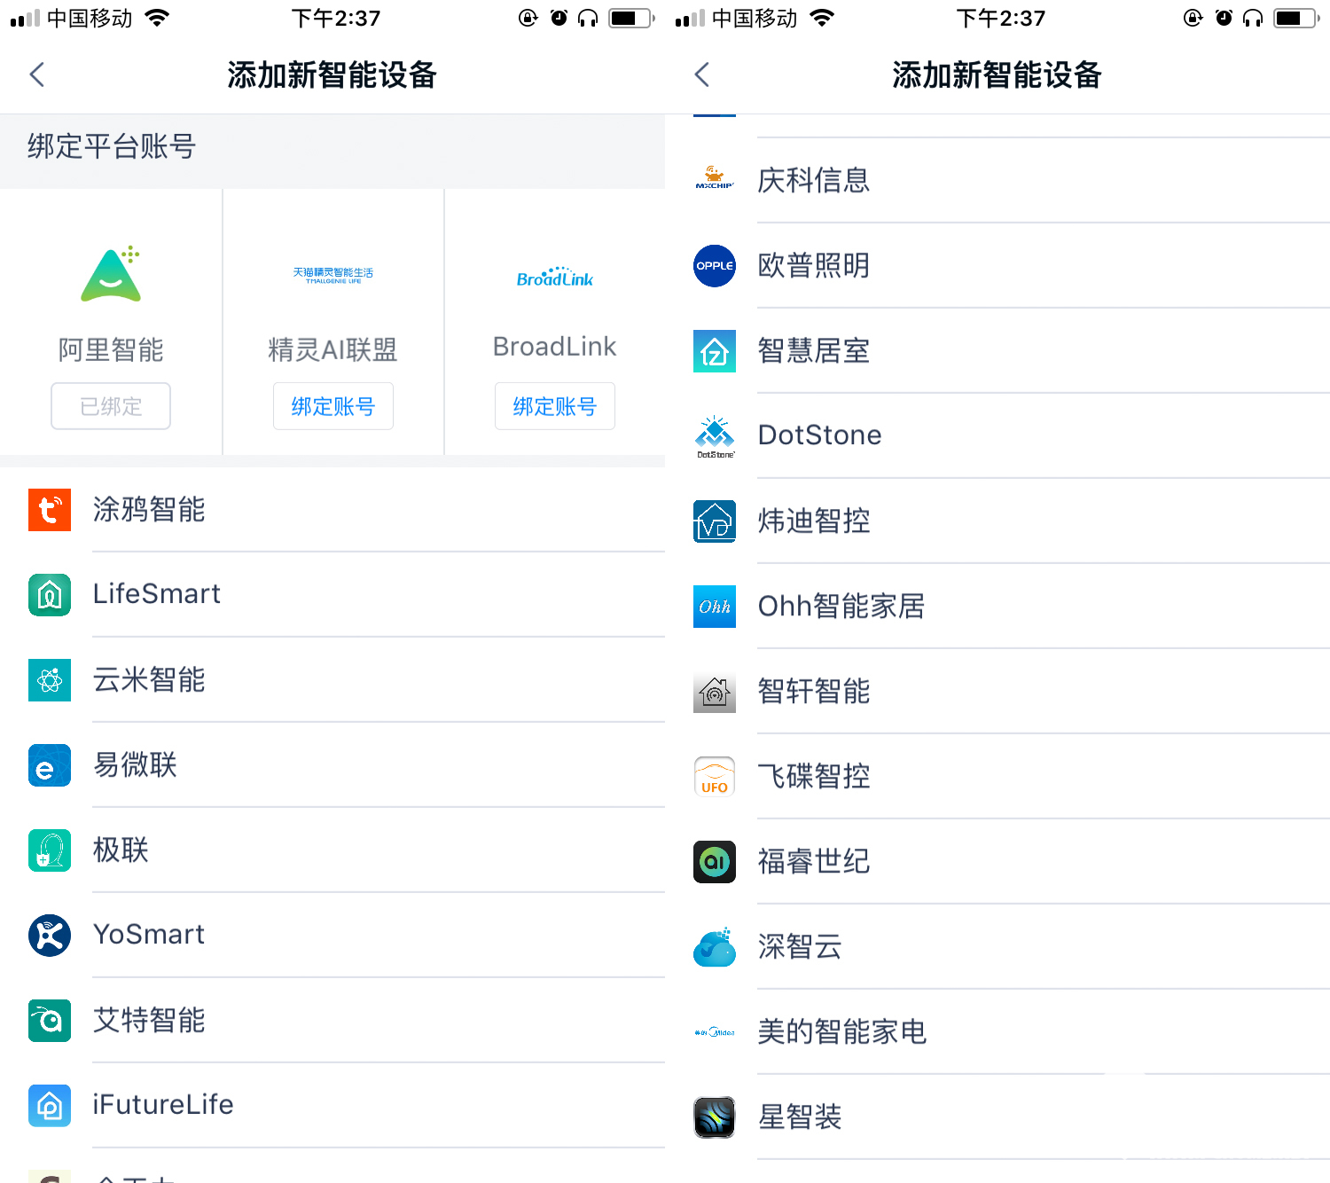This screenshot has height=1183, width=1330.
Task: Open the LifeSmart green icon
Action: [x=50, y=595]
